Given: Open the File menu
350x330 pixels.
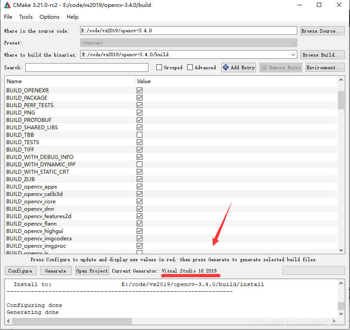Looking at the screenshot, I should click(8, 17).
